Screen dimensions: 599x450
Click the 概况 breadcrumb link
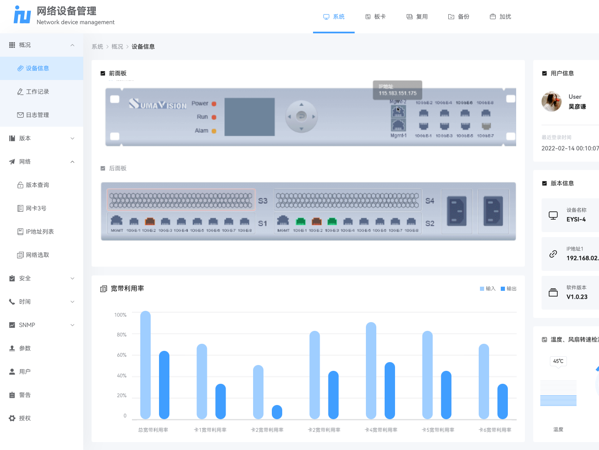117,47
